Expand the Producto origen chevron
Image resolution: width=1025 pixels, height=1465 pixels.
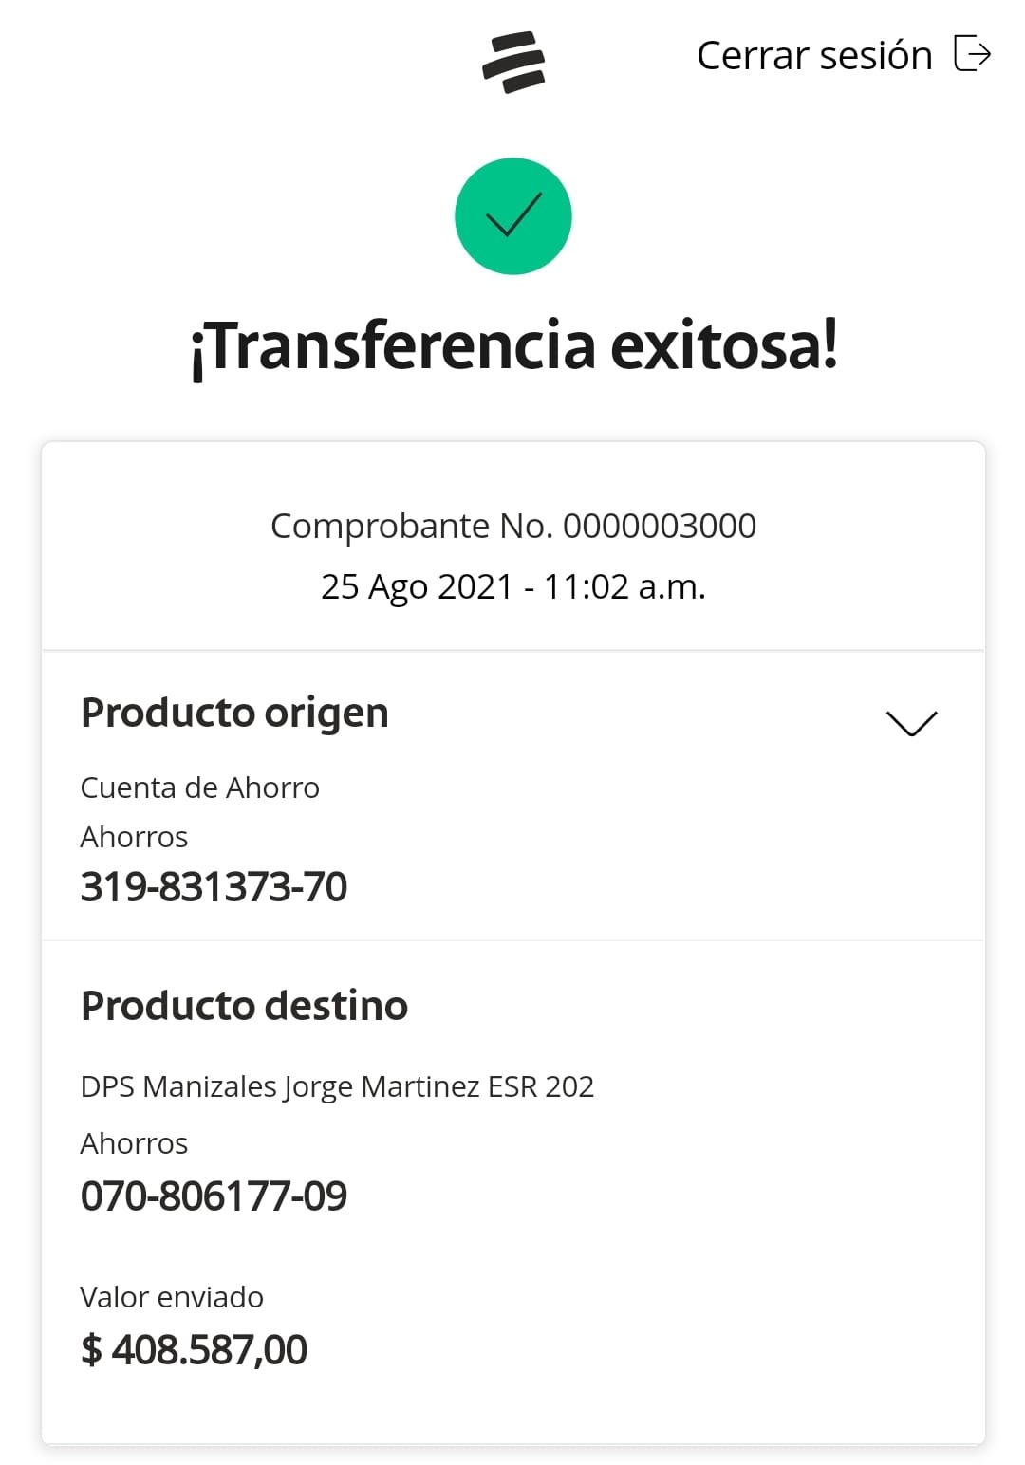click(x=911, y=723)
